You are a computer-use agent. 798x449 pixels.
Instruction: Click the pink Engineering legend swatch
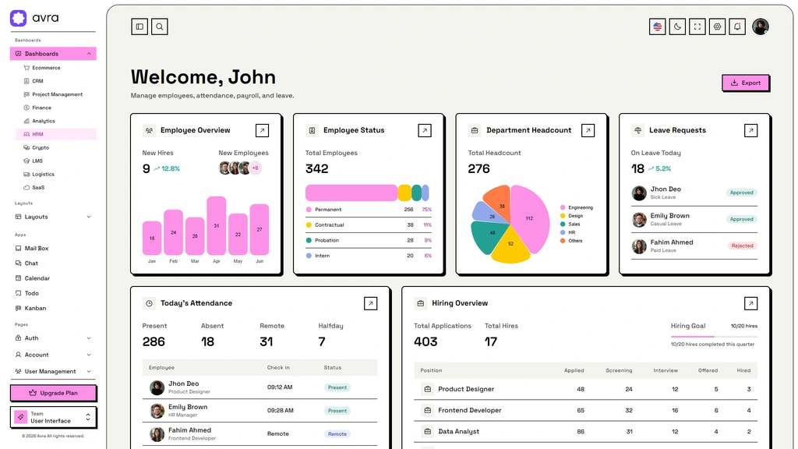[x=563, y=207]
